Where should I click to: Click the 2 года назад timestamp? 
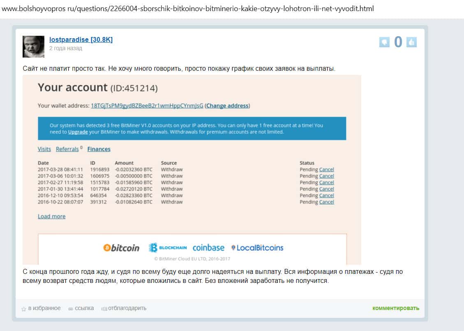66,48
